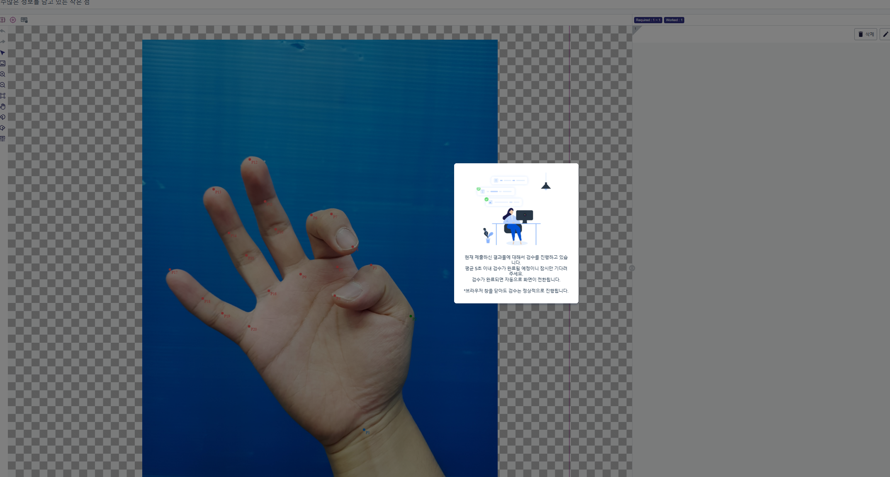
Task: Click the 삭제 delete button
Action: 866,34
